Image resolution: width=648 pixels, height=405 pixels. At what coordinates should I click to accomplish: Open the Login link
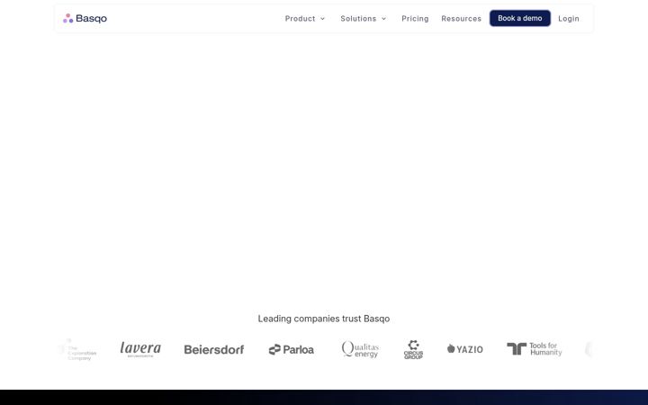569,19
